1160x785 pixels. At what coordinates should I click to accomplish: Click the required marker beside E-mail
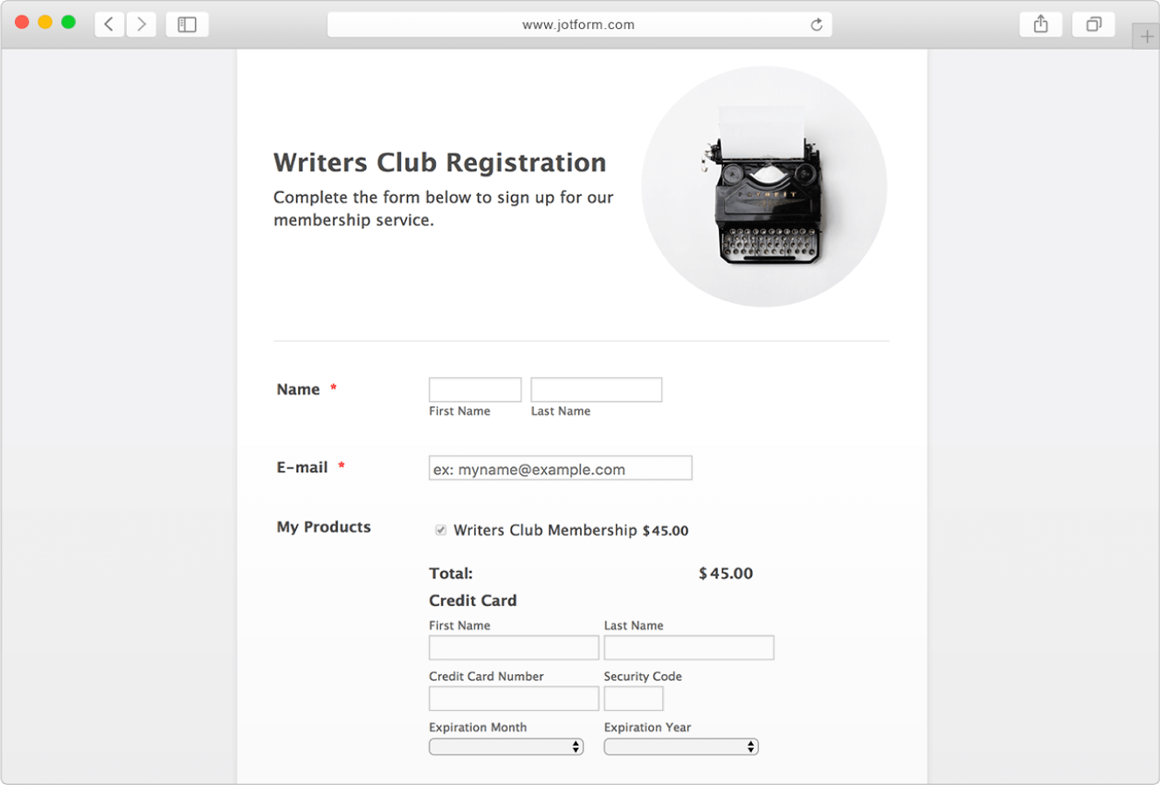click(x=340, y=466)
